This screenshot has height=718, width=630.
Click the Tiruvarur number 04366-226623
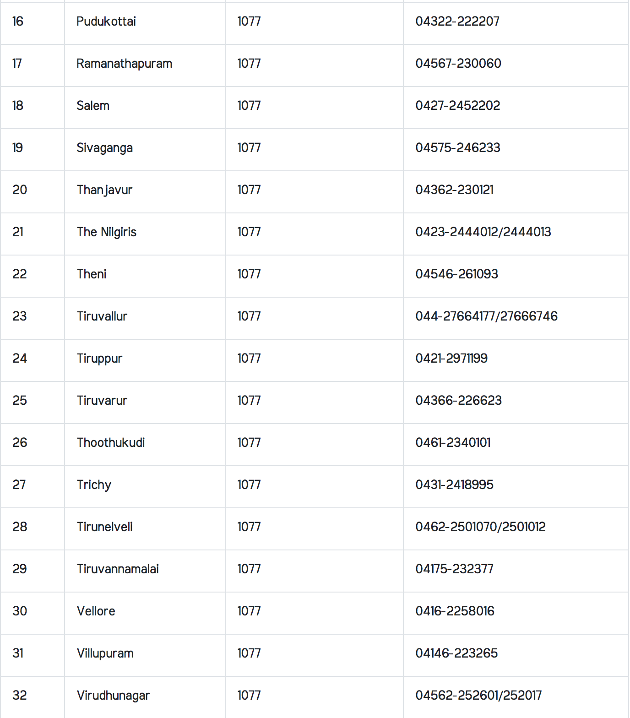click(458, 401)
